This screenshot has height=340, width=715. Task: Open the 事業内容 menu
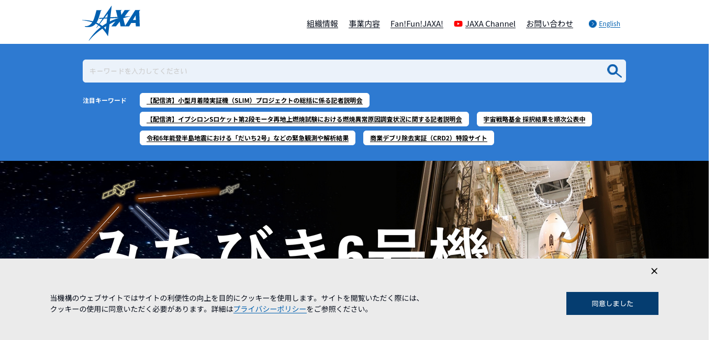[364, 24]
